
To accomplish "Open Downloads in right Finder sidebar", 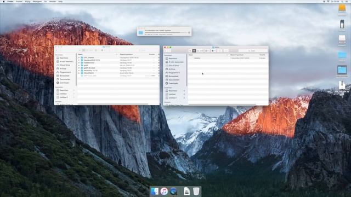I will tap(173, 83).
